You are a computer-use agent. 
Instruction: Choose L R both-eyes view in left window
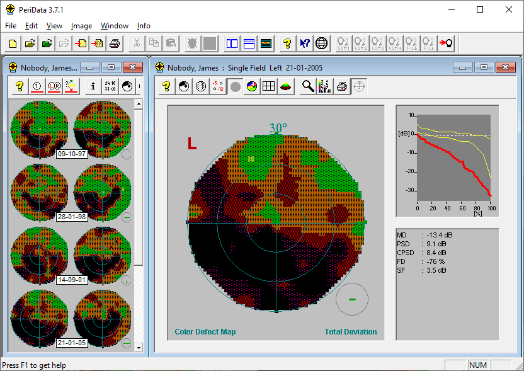tap(54, 86)
